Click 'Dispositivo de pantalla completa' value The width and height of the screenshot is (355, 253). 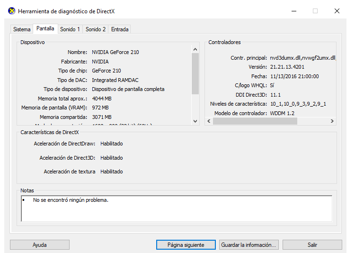coord(128,89)
